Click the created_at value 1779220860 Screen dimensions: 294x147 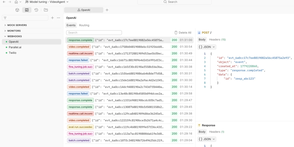(249, 66)
